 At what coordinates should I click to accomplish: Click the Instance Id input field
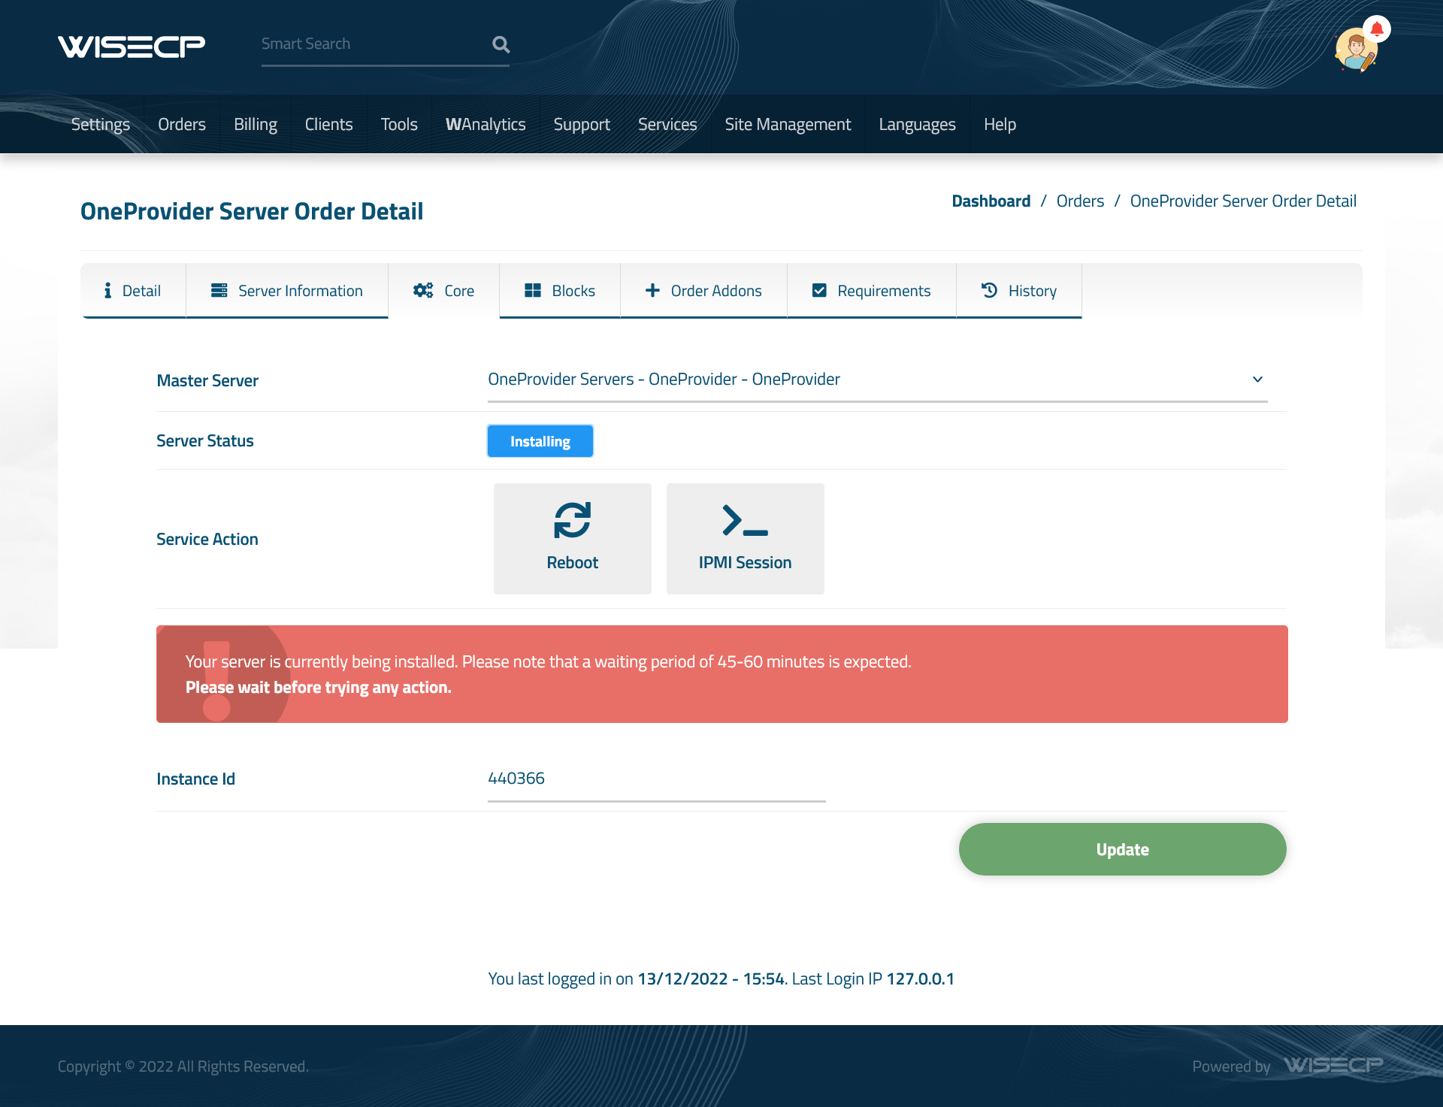click(657, 779)
